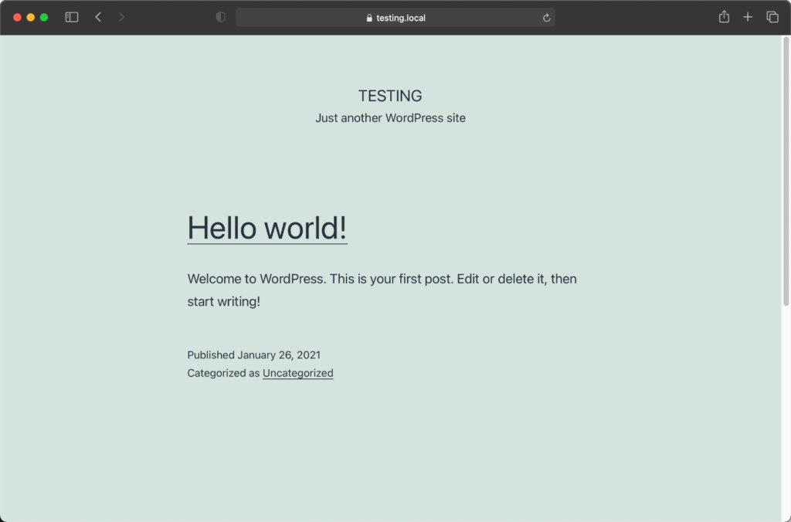Reload the current page
Screen dimensions: 791x522
(x=546, y=18)
